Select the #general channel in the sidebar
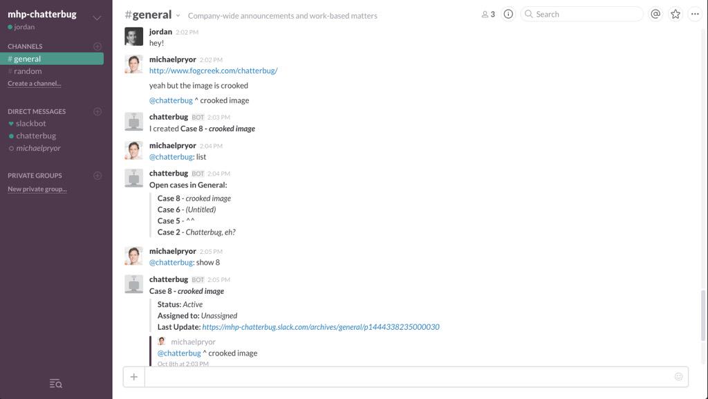 [x=52, y=59]
